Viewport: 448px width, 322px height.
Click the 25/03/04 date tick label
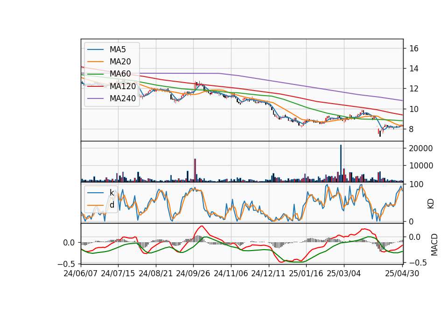pos(344,273)
